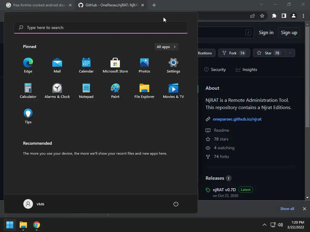
Task: Open the clock and date flyout
Action: pos(296,225)
